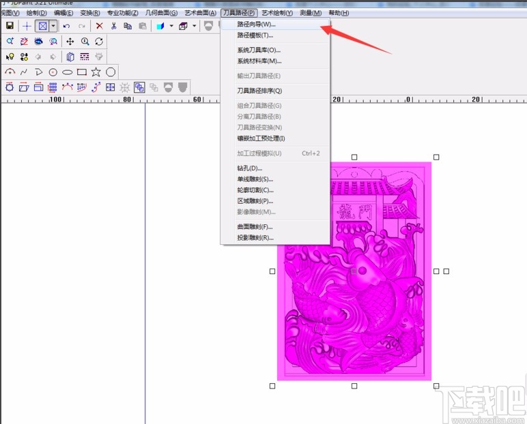Select the spline curve drawing tool
This screenshot has height=424, width=527.
tap(24, 72)
